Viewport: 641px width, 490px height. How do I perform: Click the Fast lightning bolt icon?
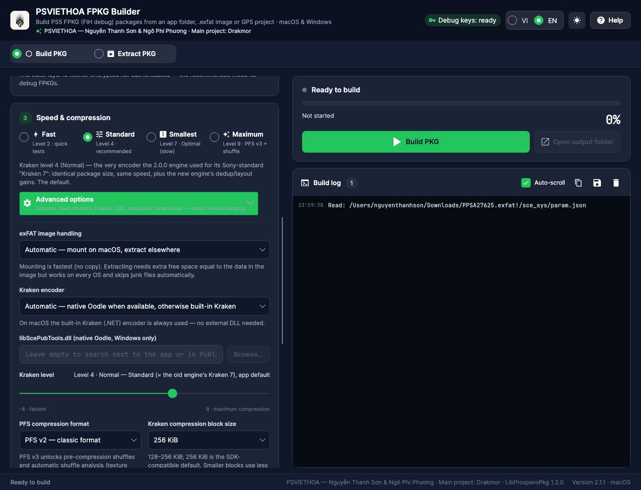tap(36, 134)
